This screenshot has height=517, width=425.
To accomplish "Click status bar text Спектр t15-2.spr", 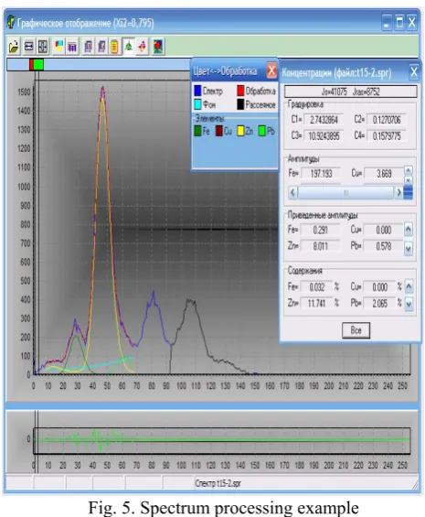I will click(x=218, y=483).
